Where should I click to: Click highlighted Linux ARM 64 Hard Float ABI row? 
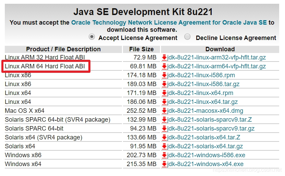46,66
